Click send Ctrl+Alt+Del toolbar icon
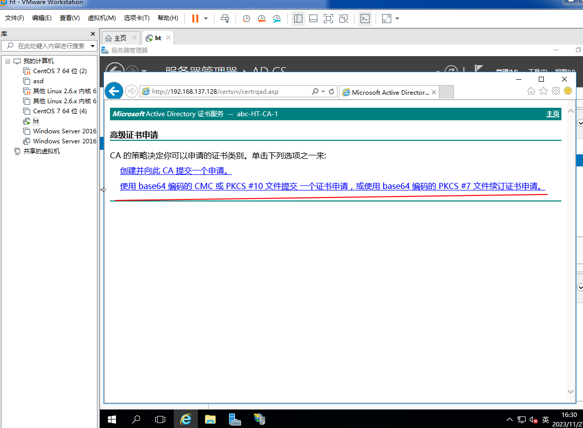Screen dimensions: 583x428 coord(225,19)
